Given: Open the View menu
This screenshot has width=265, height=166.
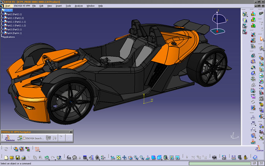Looking at the screenshot, I should tap(50, 6).
